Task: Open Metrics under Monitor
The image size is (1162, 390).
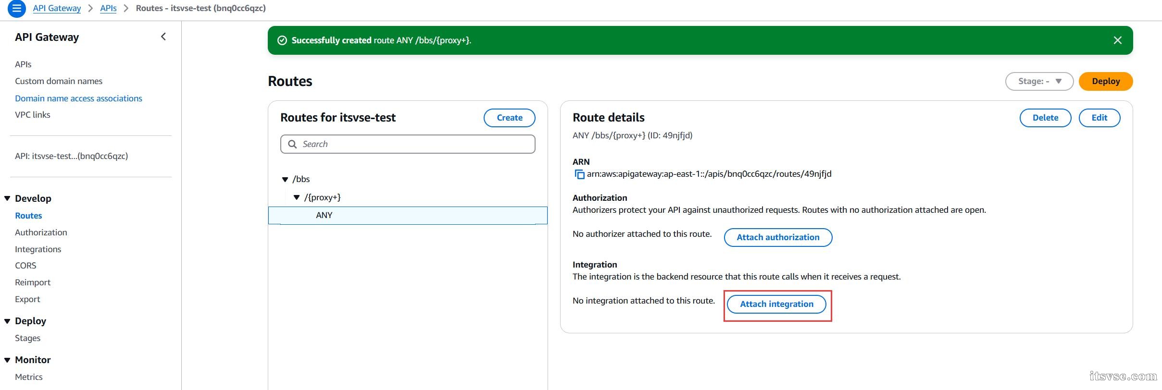Action: [x=28, y=377]
